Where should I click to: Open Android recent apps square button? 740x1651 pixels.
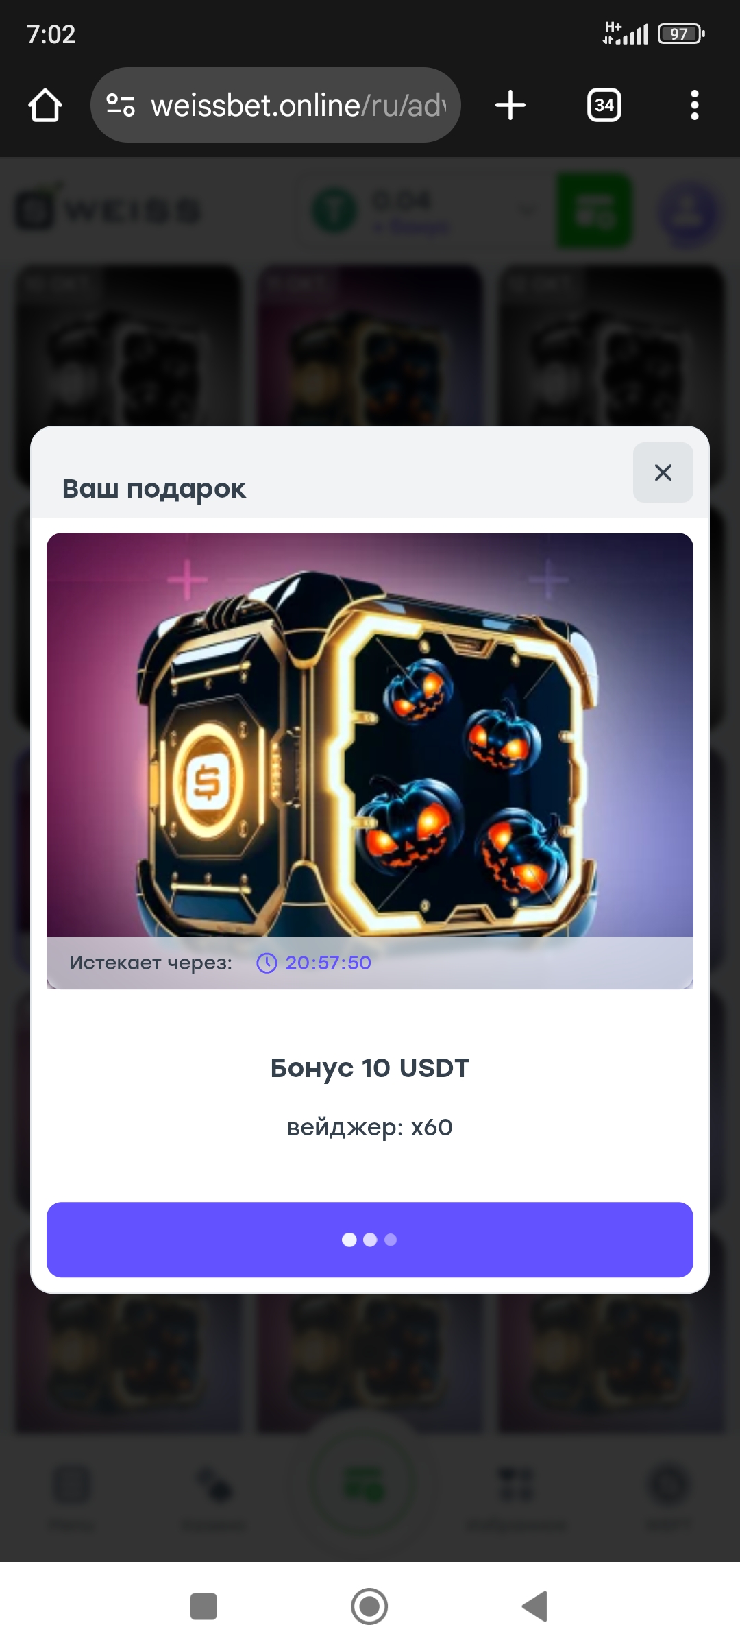coord(203,1606)
